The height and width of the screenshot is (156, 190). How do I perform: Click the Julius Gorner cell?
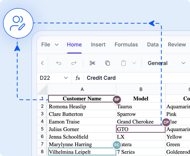[82, 129]
